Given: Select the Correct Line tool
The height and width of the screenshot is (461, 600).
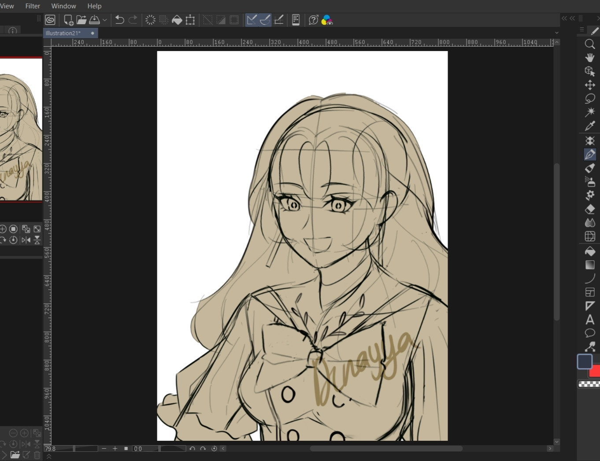Looking at the screenshot, I should pyautogui.click(x=590, y=347).
